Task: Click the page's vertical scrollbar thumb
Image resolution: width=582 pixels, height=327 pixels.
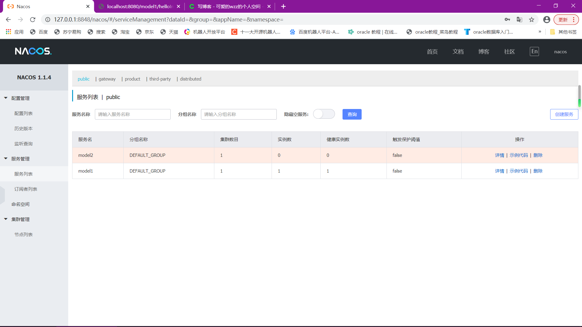Action: (x=579, y=96)
